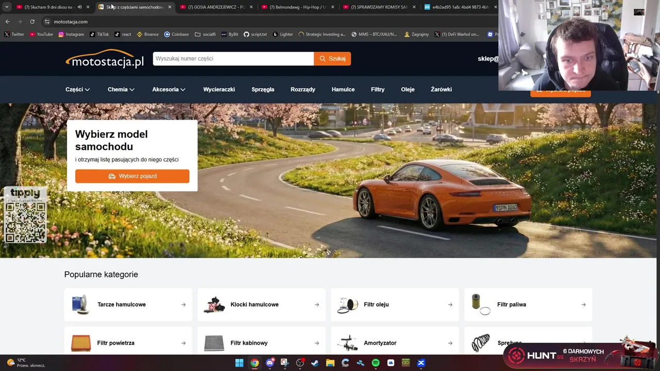Open OBS Studio from the taskbar

300,363
